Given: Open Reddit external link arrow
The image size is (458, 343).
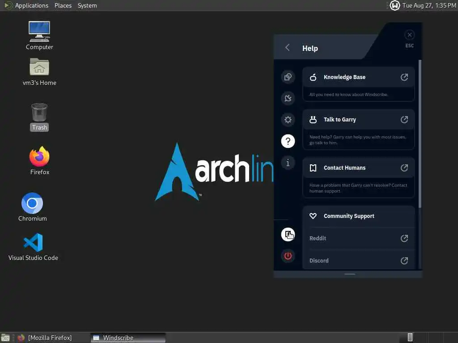Looking at the screenshot, I should tap(404, 238).
